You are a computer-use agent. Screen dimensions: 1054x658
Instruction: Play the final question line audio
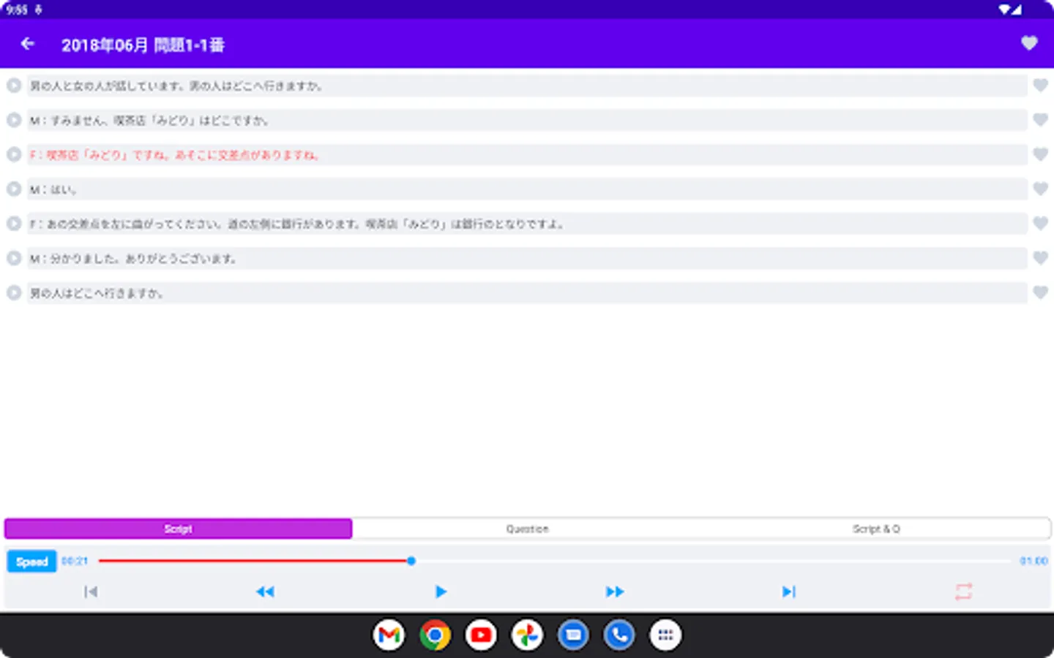tap(13, 292)
